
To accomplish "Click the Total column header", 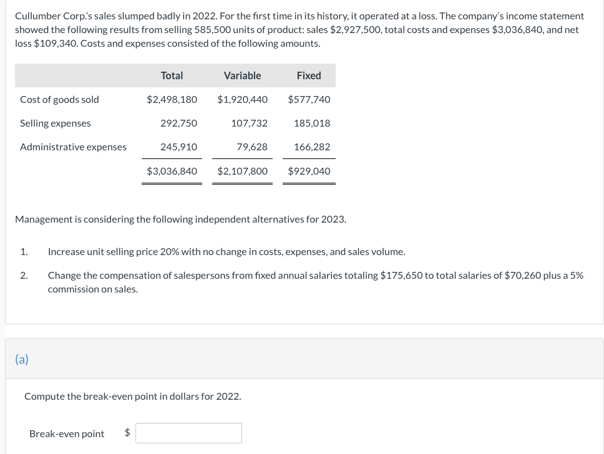I will pyautogui.click(x=172, y=75).
